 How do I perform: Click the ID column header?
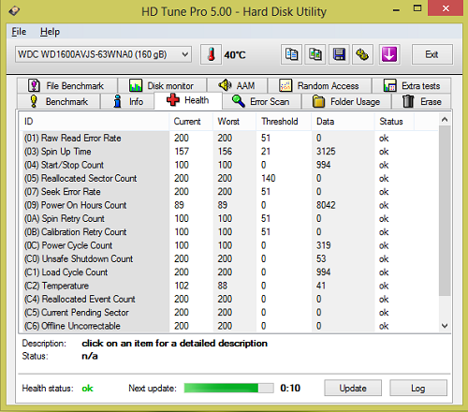(x=94, y=122)
